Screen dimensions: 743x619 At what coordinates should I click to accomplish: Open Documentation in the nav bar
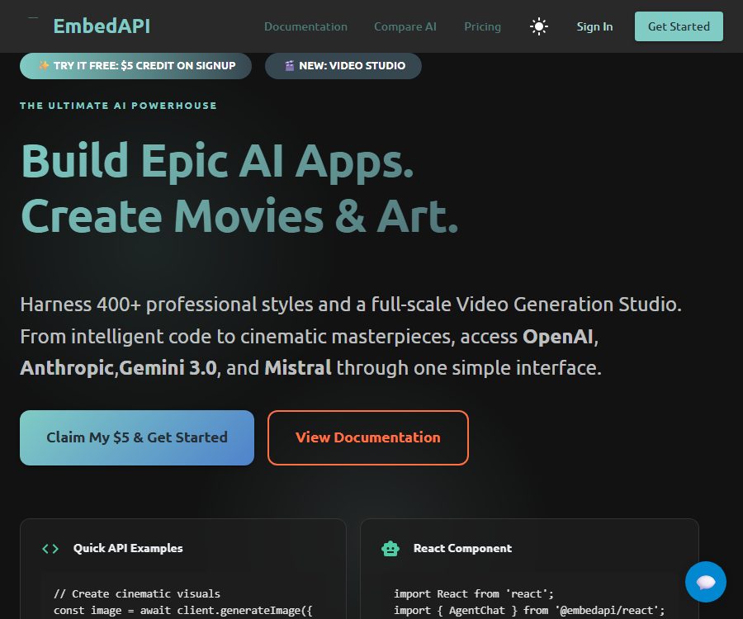(305, 26)
